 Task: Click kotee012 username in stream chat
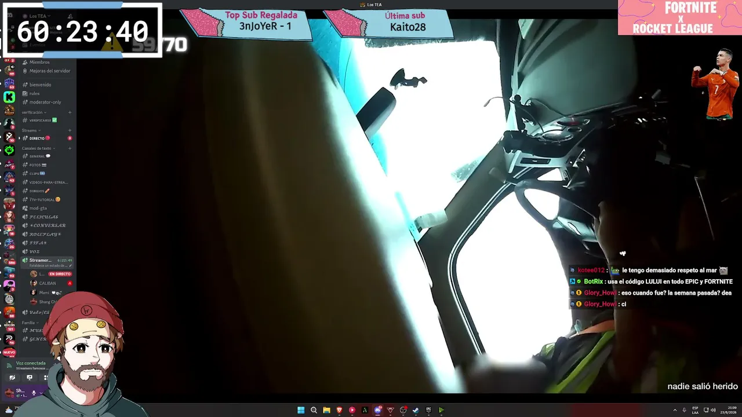click(x=591, y=270)
